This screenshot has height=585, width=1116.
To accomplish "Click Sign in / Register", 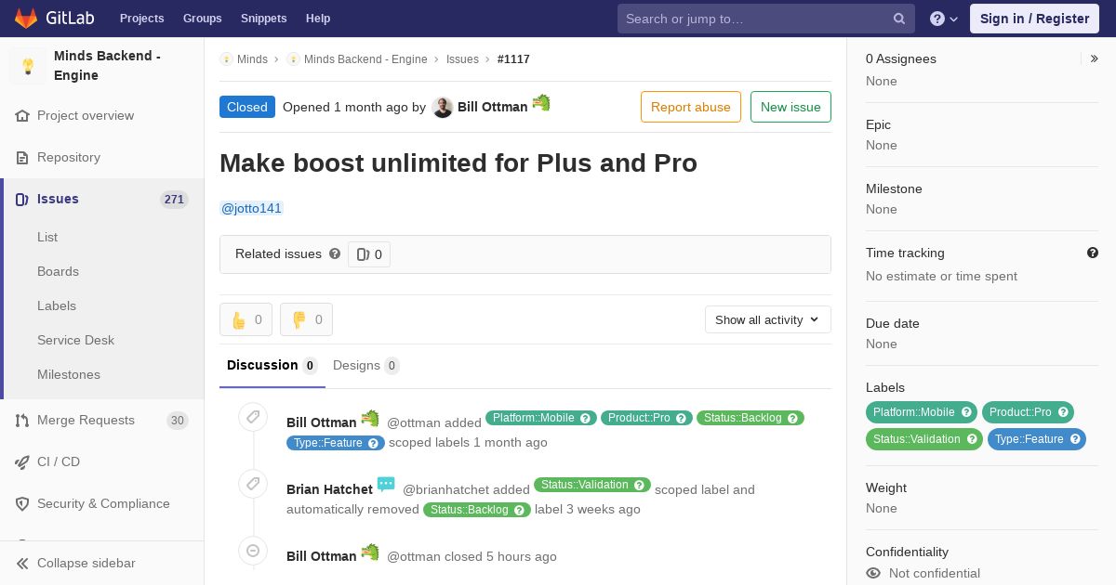I will coord(1034,19).
